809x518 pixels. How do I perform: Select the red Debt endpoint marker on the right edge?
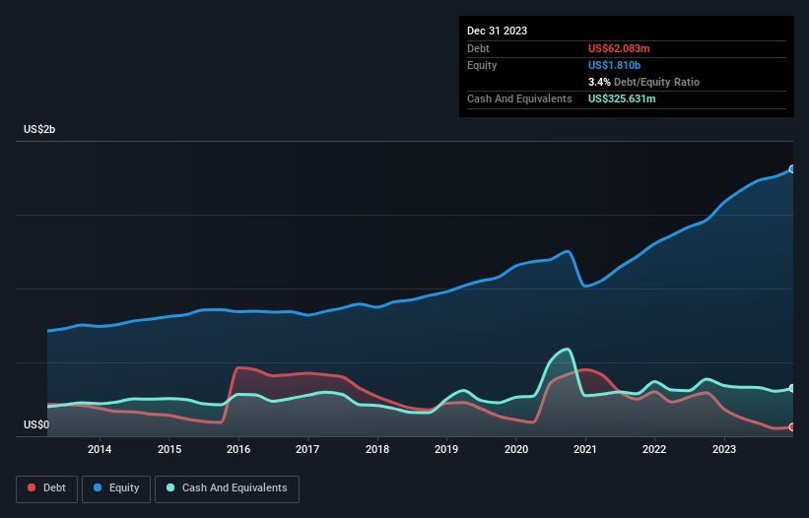[792, 426]
